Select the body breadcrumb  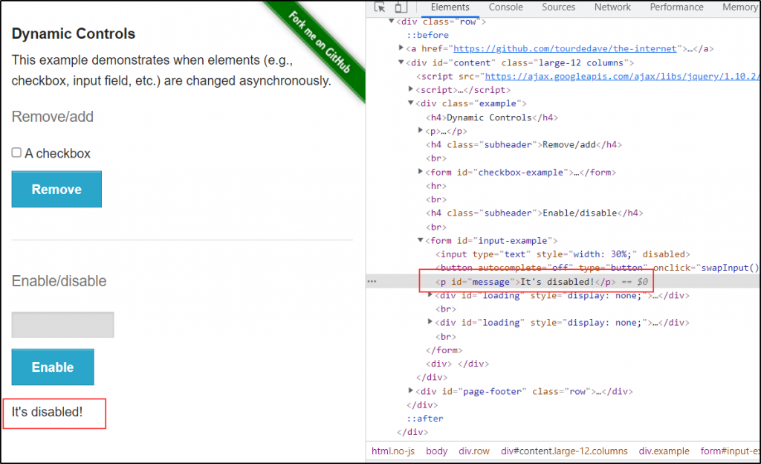click(x=437, y=451)
